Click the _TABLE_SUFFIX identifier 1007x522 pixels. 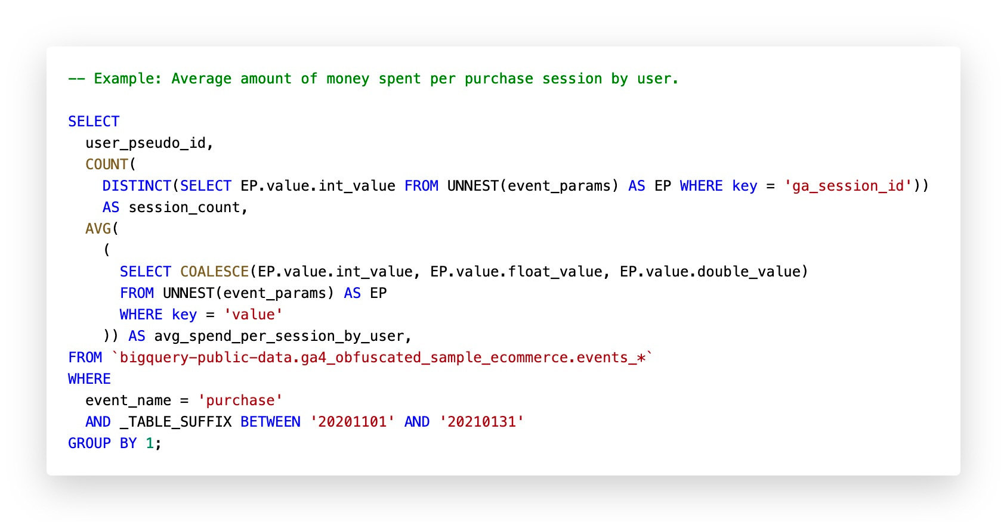pos(175,422)
